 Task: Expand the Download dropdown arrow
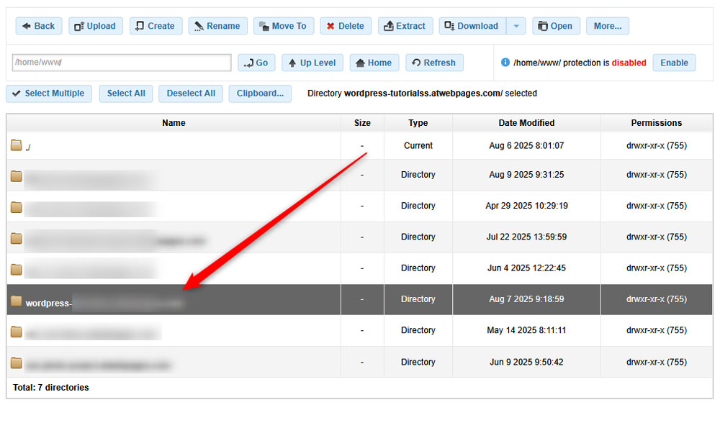click(x=516, y=25)
